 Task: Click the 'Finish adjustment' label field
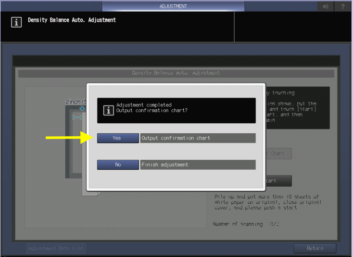(x=198, y=165)
